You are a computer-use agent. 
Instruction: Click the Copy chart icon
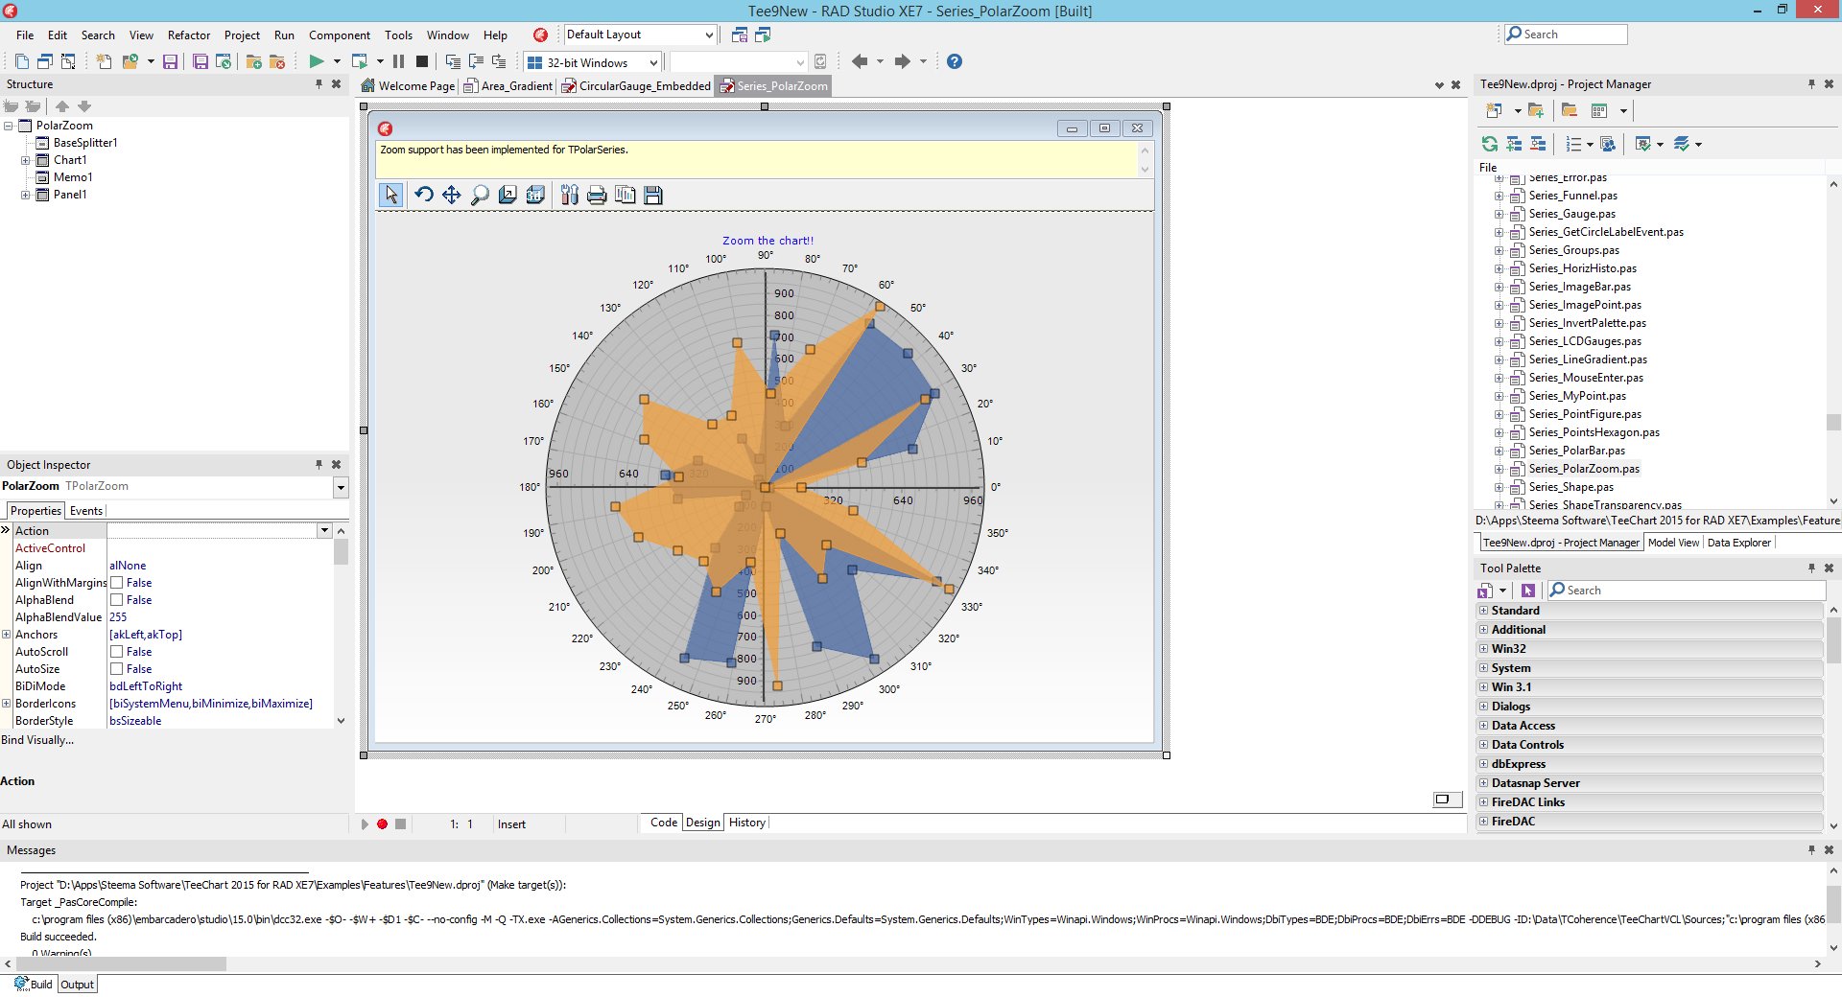625,195
